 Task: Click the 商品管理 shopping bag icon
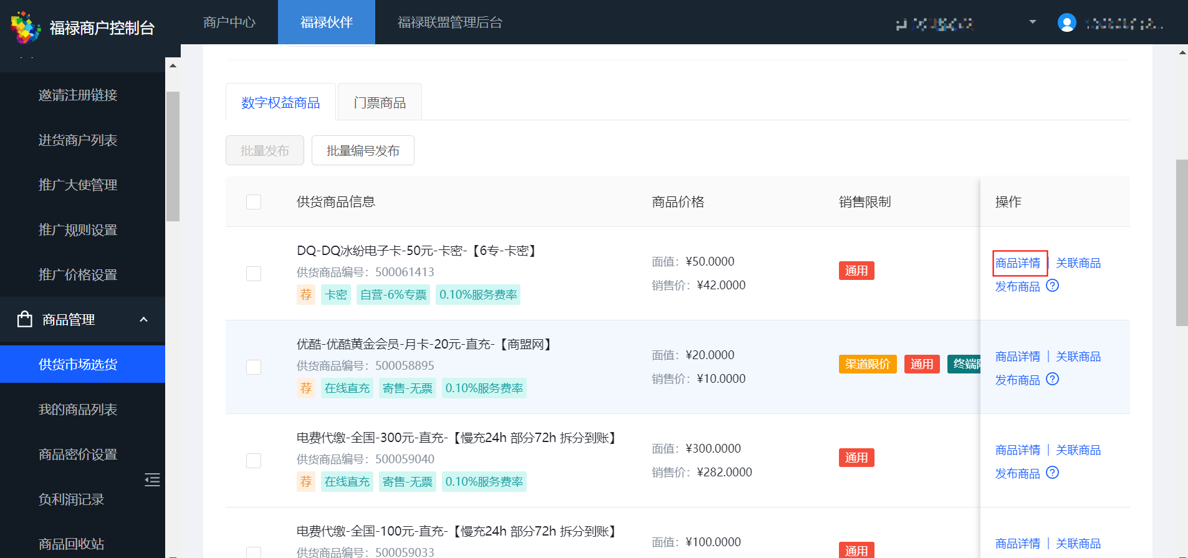tap(25, 319)
